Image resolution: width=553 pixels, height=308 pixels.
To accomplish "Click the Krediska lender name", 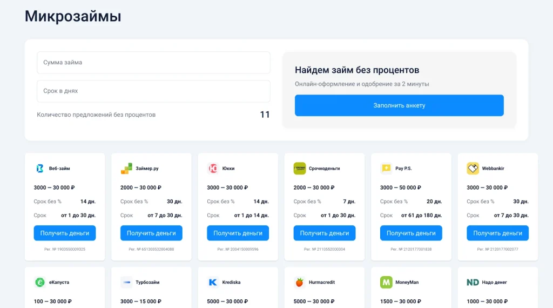I will point(231,282).
